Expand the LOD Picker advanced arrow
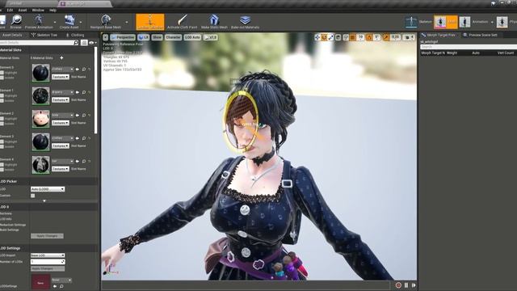This screenshot has height=291, width=517. pyautogui.click(x=44, y=201)
